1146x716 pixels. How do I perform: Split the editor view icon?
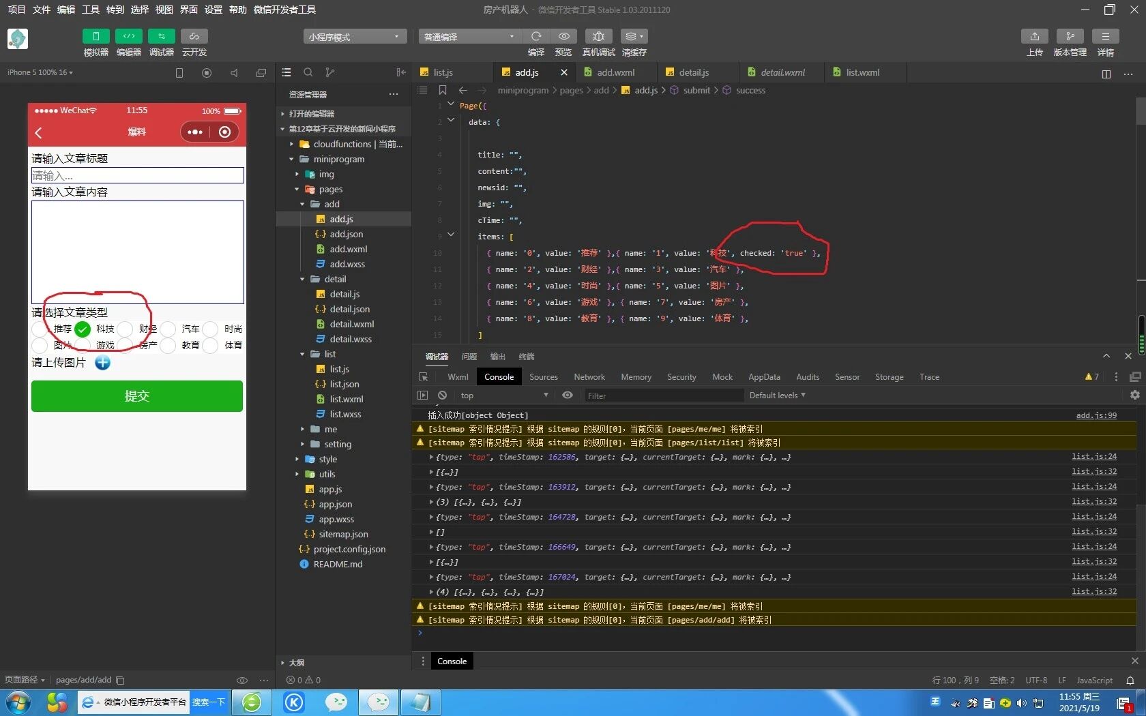1106,74
